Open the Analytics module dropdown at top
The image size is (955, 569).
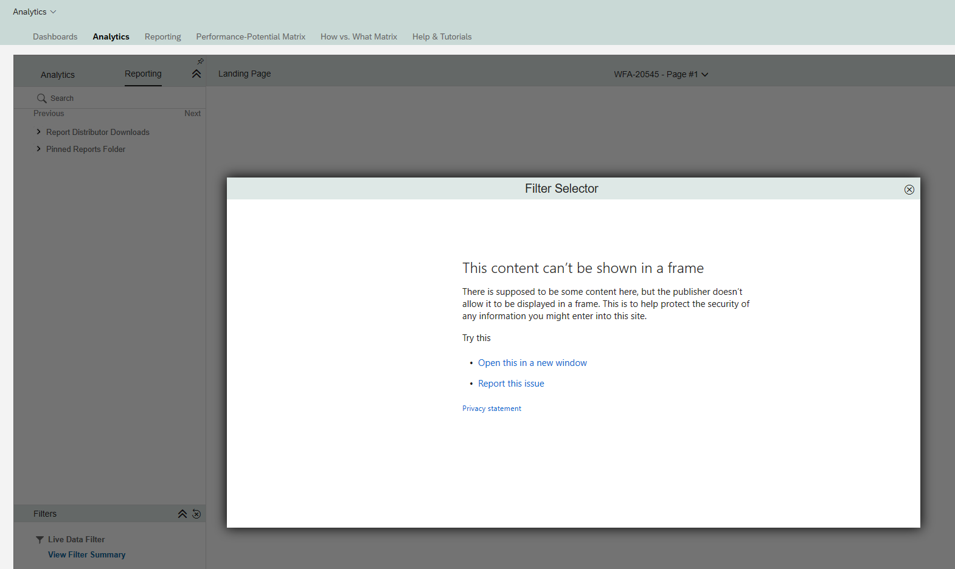pos(35,12)
